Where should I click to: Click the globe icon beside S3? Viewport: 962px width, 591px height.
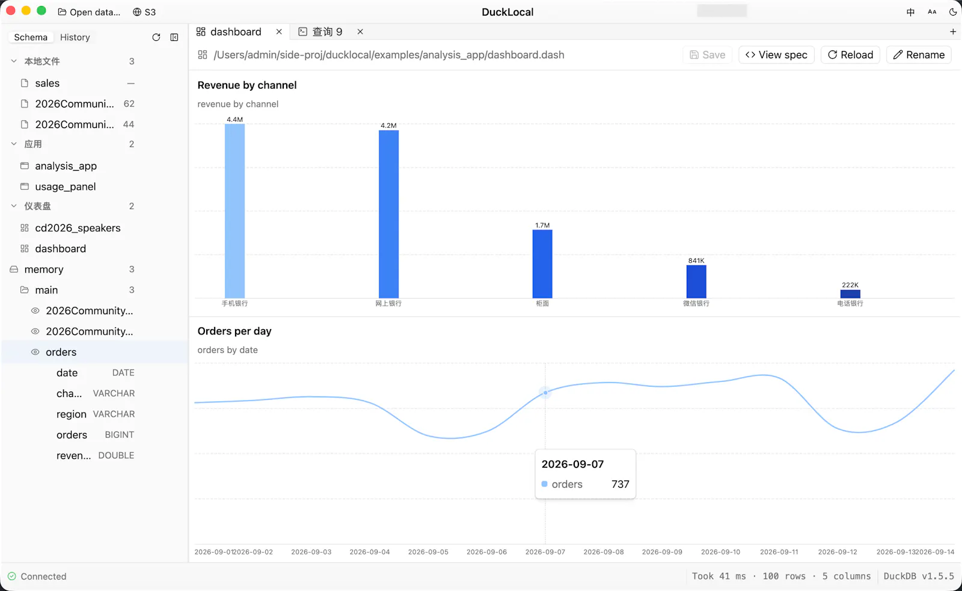pos(137,12)
